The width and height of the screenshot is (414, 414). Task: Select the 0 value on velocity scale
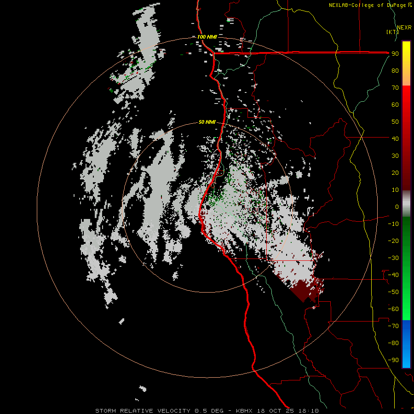(x=397, y=207)
